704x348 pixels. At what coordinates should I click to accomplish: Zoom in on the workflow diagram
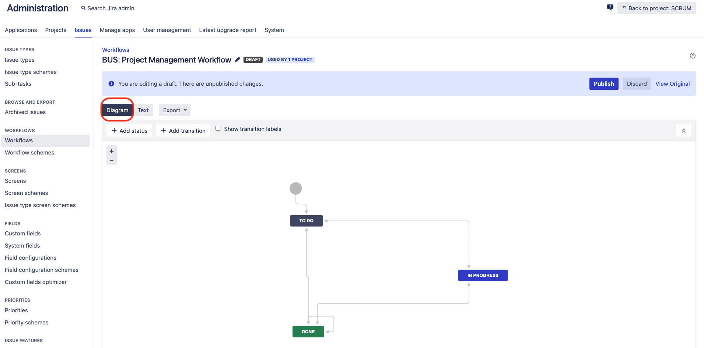[x=112, y=151]
